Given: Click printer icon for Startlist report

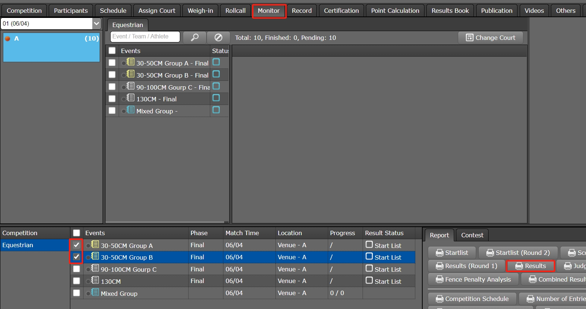Looking at the screenshot, I should (439, 253).
